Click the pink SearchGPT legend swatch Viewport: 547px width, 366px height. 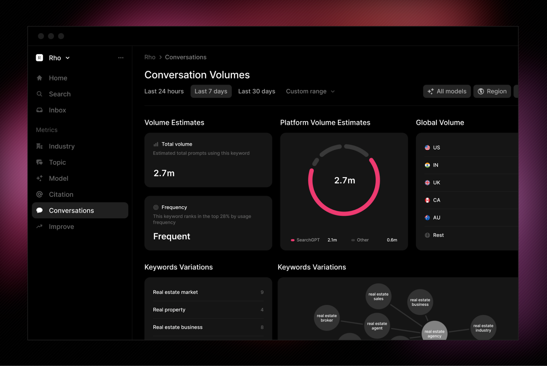pyautogui.click(x=293, y=240)
